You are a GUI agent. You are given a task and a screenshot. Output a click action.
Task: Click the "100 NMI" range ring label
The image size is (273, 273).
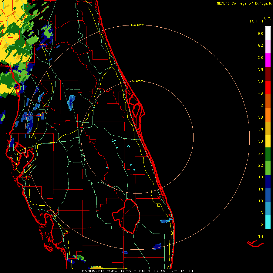click(x=137, y=25)
